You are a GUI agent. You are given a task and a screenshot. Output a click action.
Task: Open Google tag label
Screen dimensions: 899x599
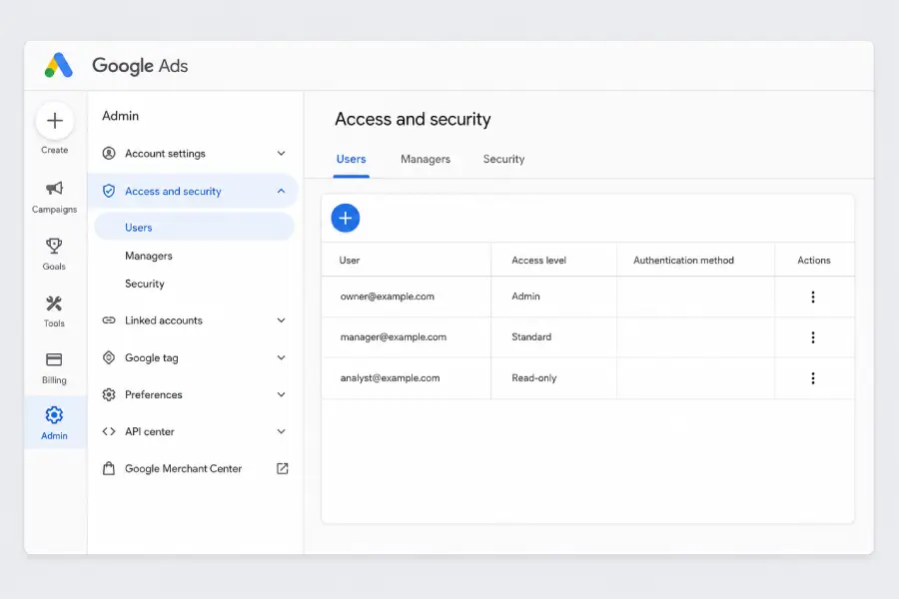(x=152, y=357)
